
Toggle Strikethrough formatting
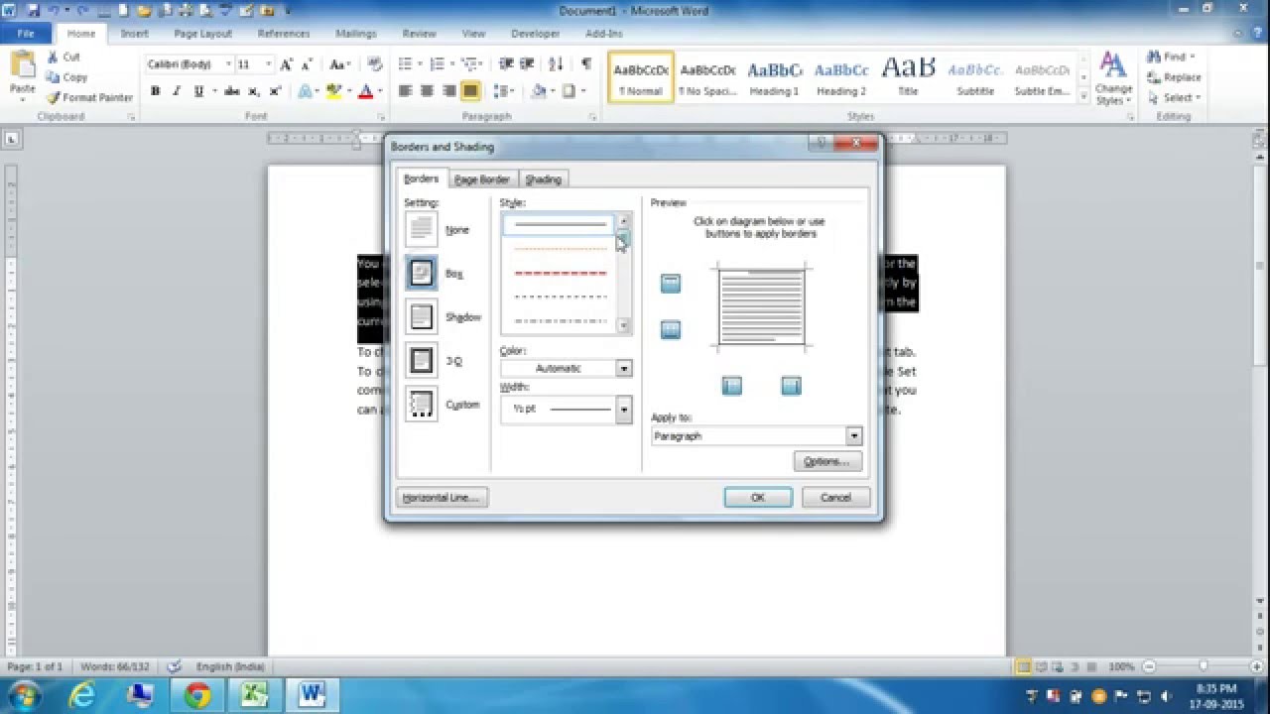[x=232, y=91]
